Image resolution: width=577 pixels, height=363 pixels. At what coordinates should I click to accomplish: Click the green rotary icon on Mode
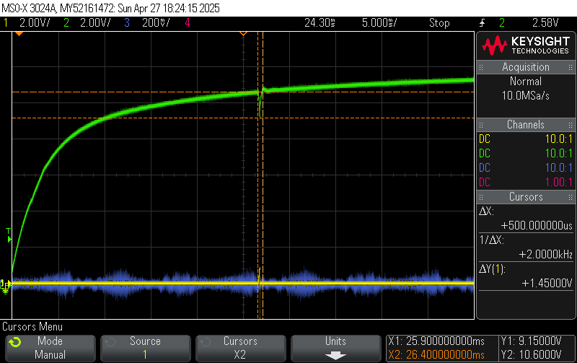(x=15, y=342)
